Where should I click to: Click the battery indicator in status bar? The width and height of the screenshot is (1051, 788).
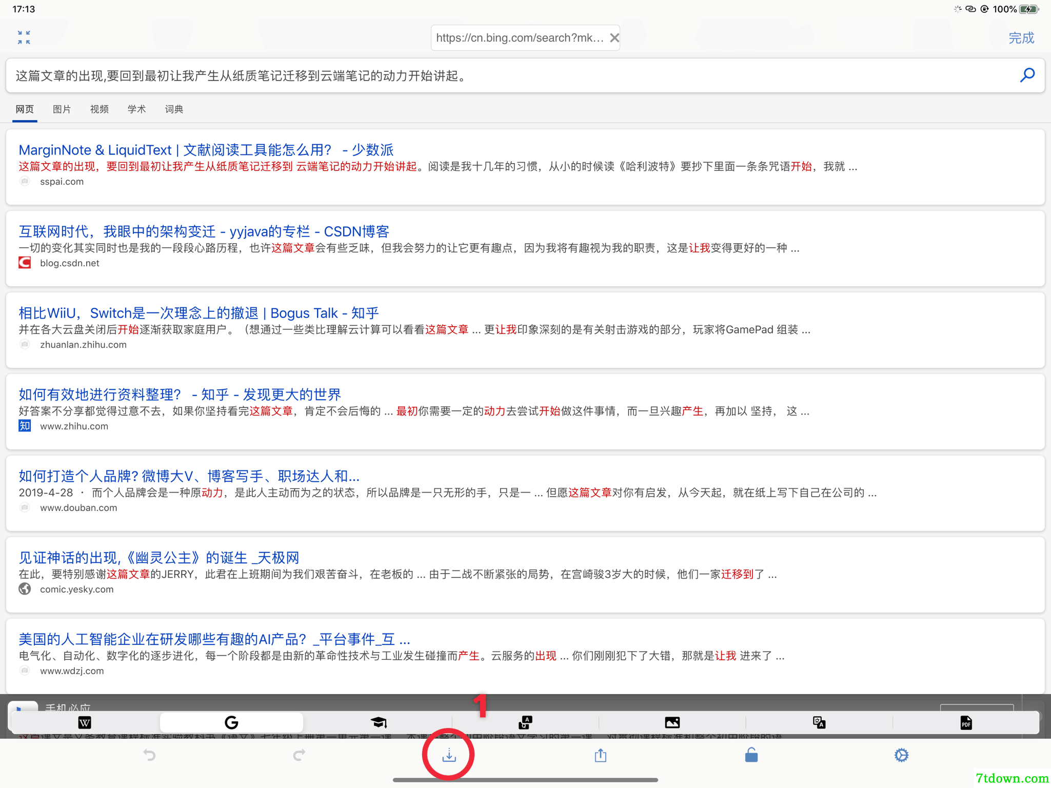pos(1029,9)
